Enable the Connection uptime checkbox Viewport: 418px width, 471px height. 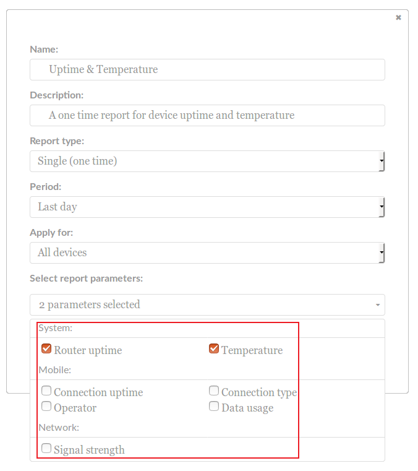pyautogui.click(x=46, y=391)
